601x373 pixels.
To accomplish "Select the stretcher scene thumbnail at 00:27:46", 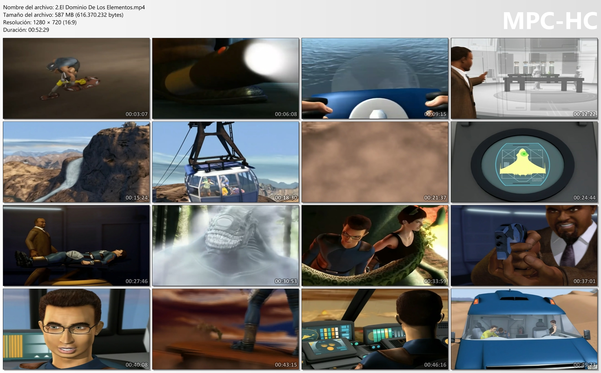I will pos(76,245).
